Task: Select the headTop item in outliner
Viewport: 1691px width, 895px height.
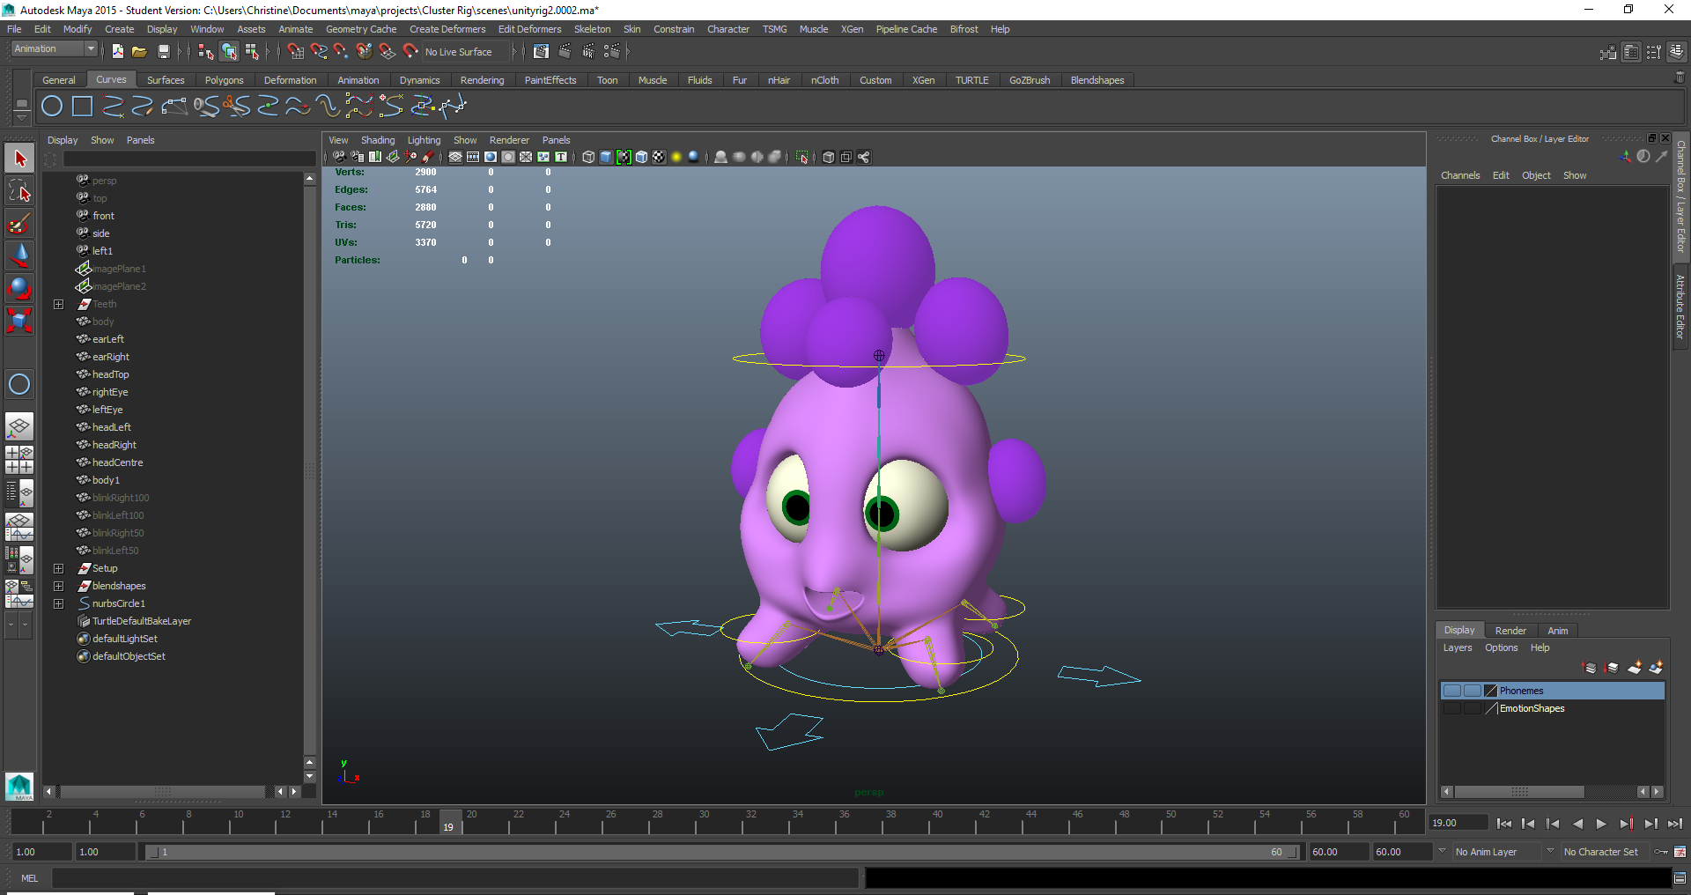Action: [x=110, y=374]
